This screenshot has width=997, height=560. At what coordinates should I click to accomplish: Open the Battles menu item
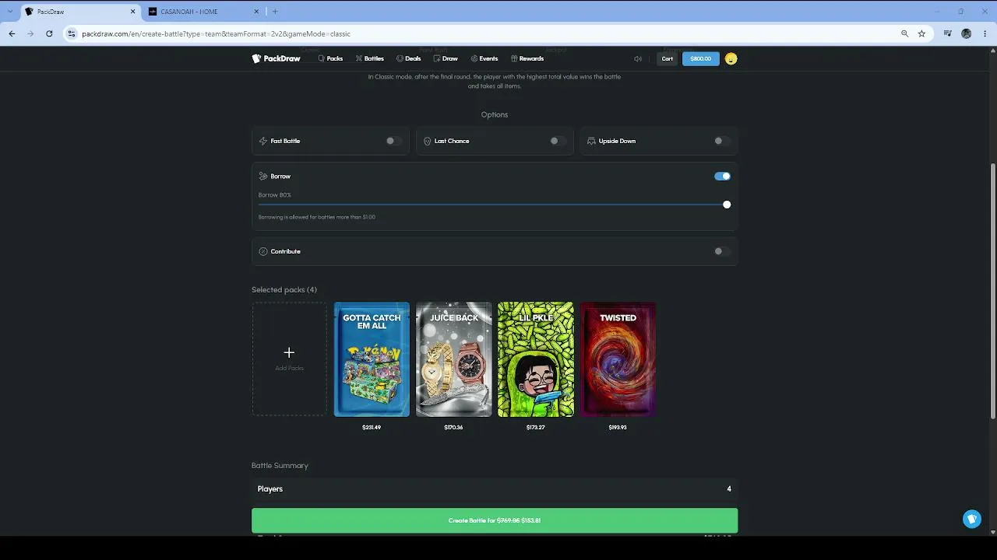pyautogui.click(x=370, y=58)
